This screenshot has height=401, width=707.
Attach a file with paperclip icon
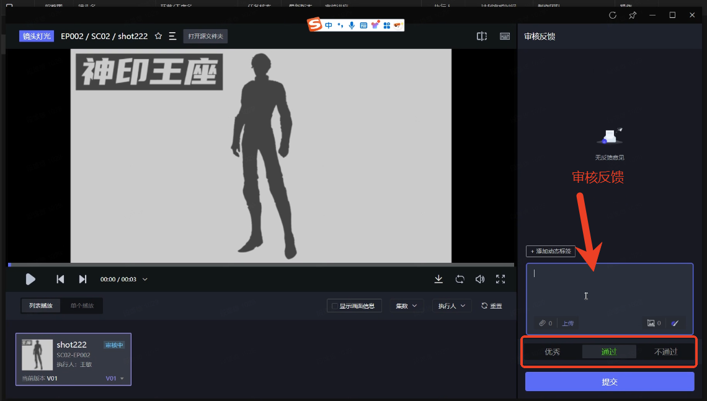(543, 323)
